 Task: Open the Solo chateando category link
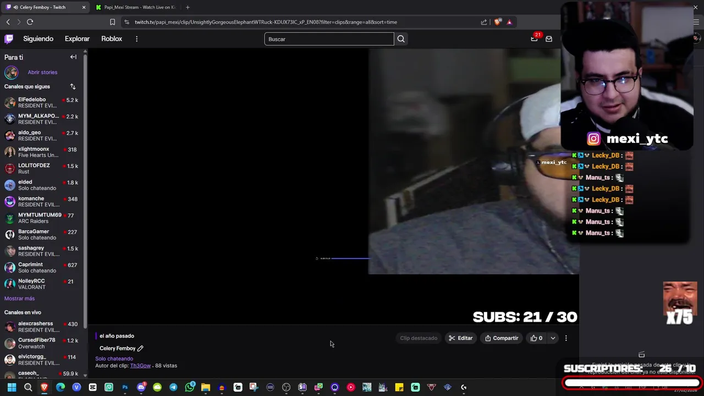point(114,359)
